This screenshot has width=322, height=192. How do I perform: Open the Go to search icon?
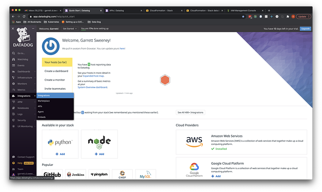click(13, 53)
